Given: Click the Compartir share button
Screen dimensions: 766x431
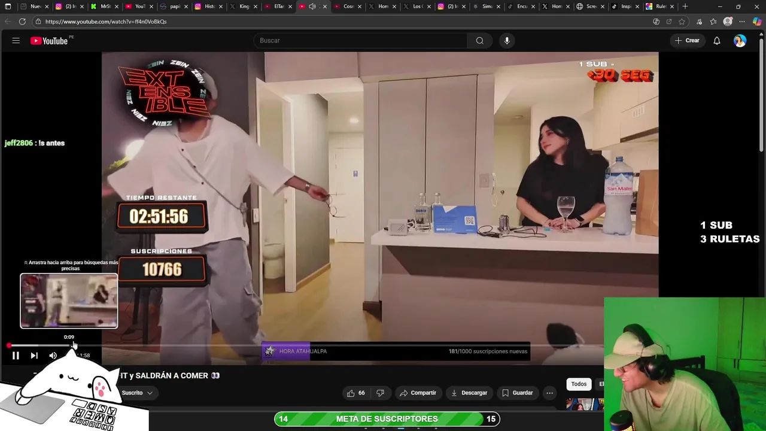Looking at the screenshot, I should click(418, 393).
